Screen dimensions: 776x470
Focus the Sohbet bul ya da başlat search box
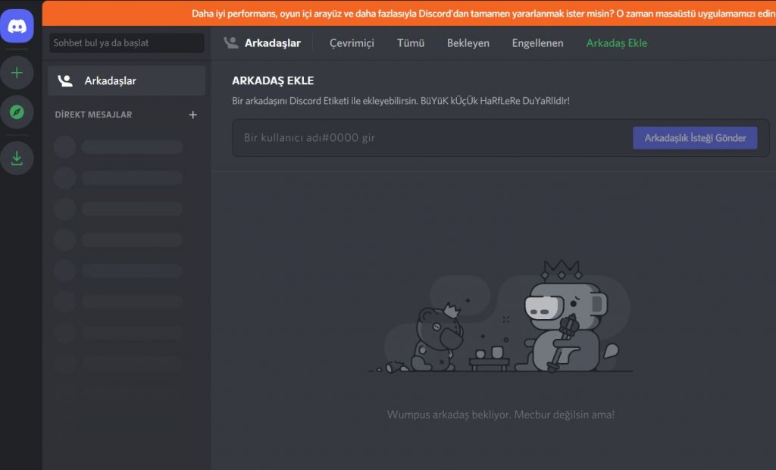tap(127, 43)
